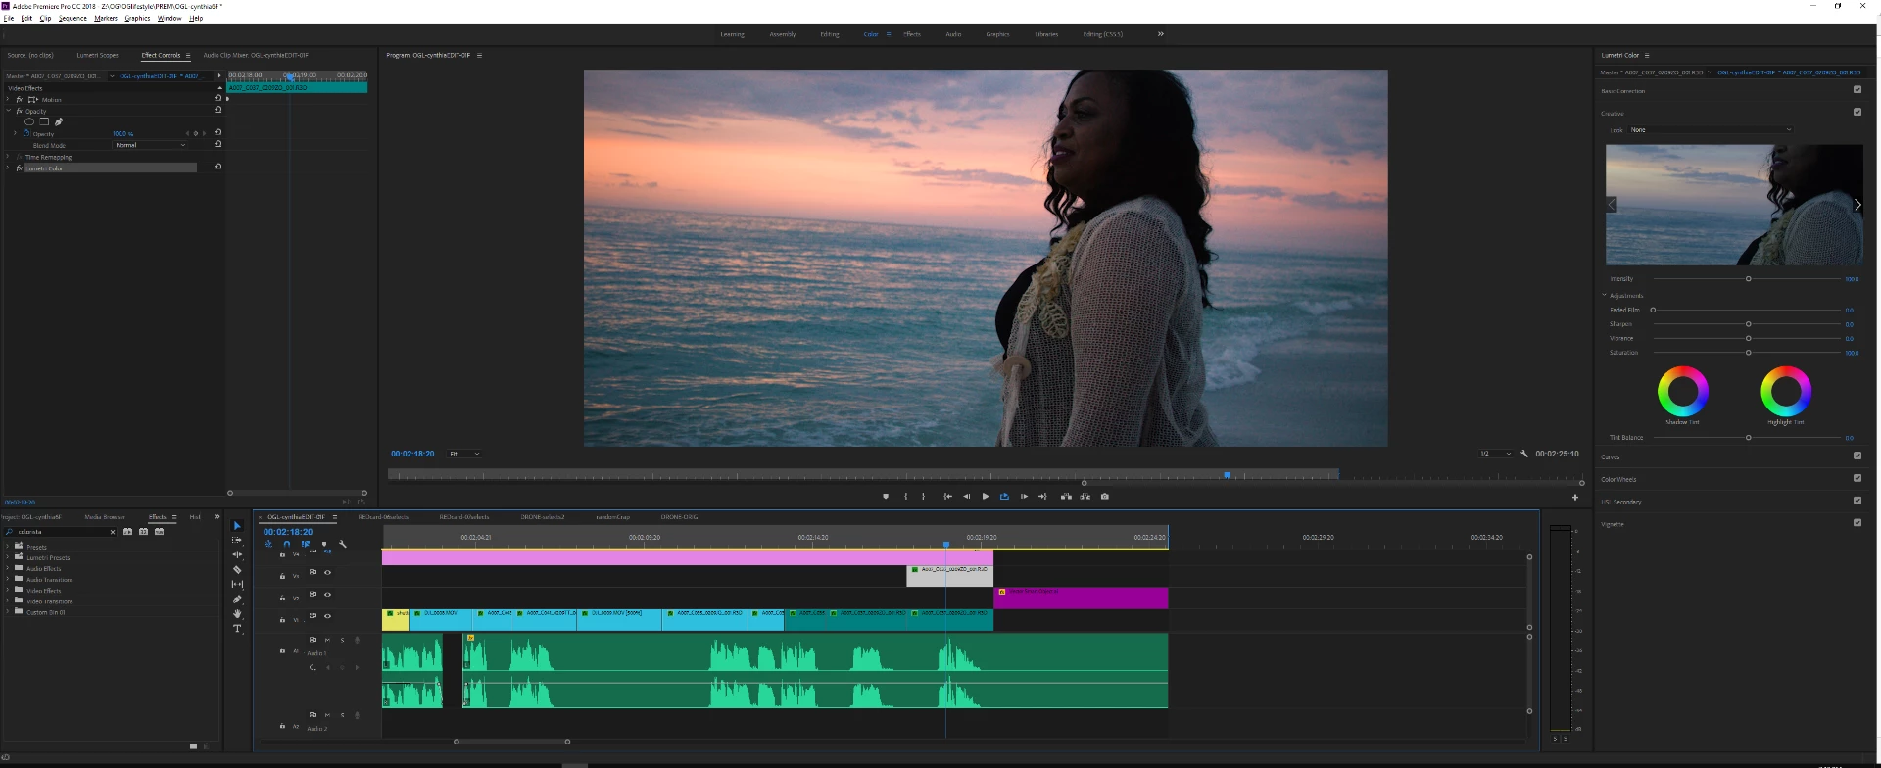This screenshot has height=768, width=1881.
Task: Expand the Audio Transitions folder
Action: [x=7, y=580]
